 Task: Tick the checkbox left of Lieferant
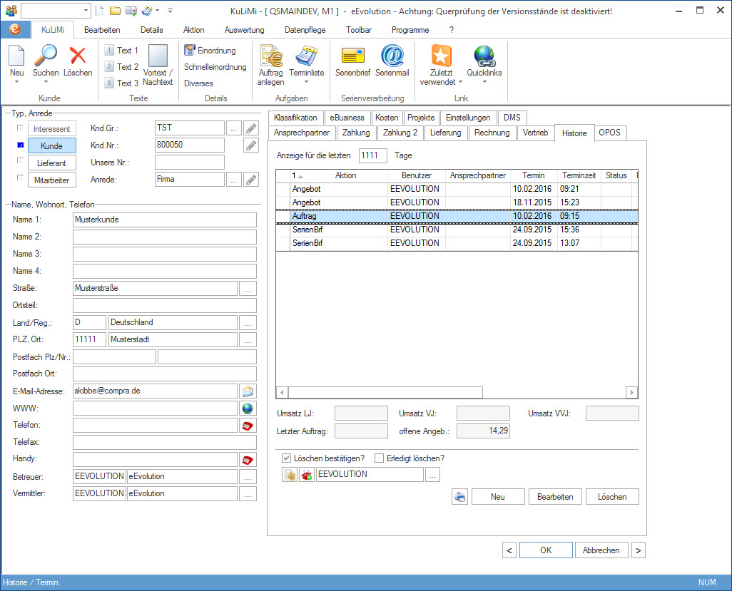(20, 161)
